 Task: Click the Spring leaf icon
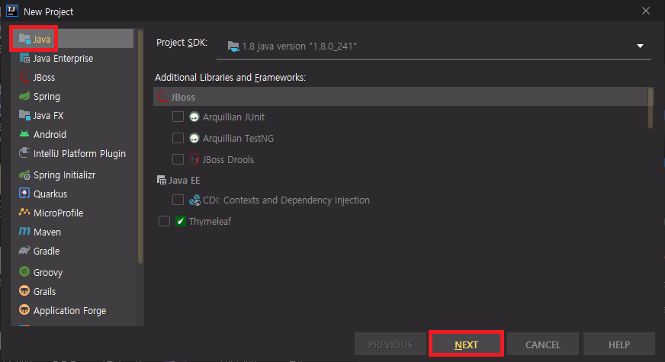point(24,96)
